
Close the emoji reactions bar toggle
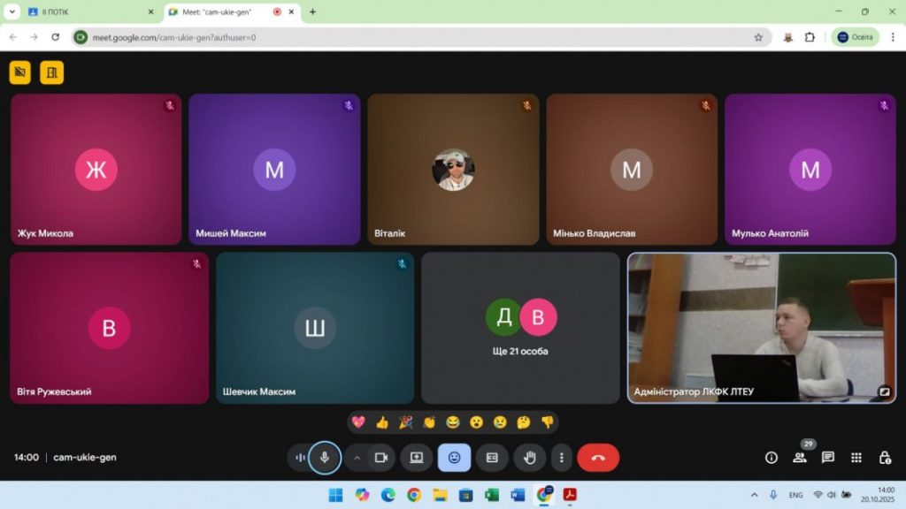click(x=455, y=458)
